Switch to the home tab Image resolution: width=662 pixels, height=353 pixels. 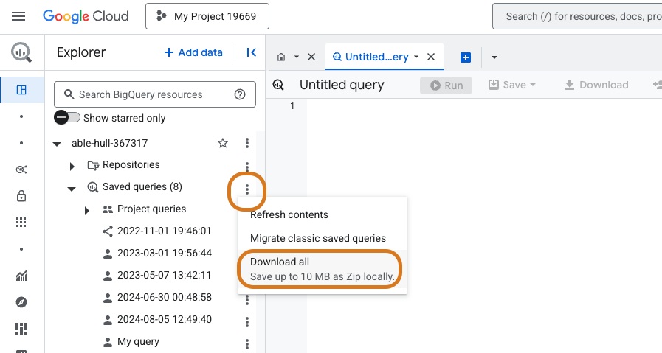point(281,57)
